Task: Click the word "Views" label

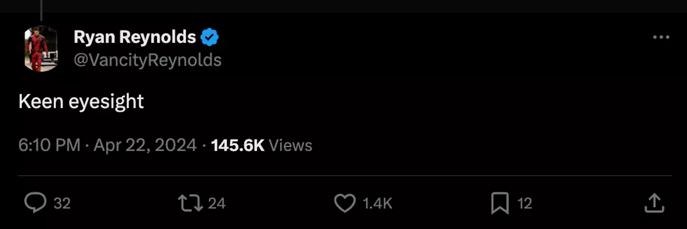Action: pos(291,145)
